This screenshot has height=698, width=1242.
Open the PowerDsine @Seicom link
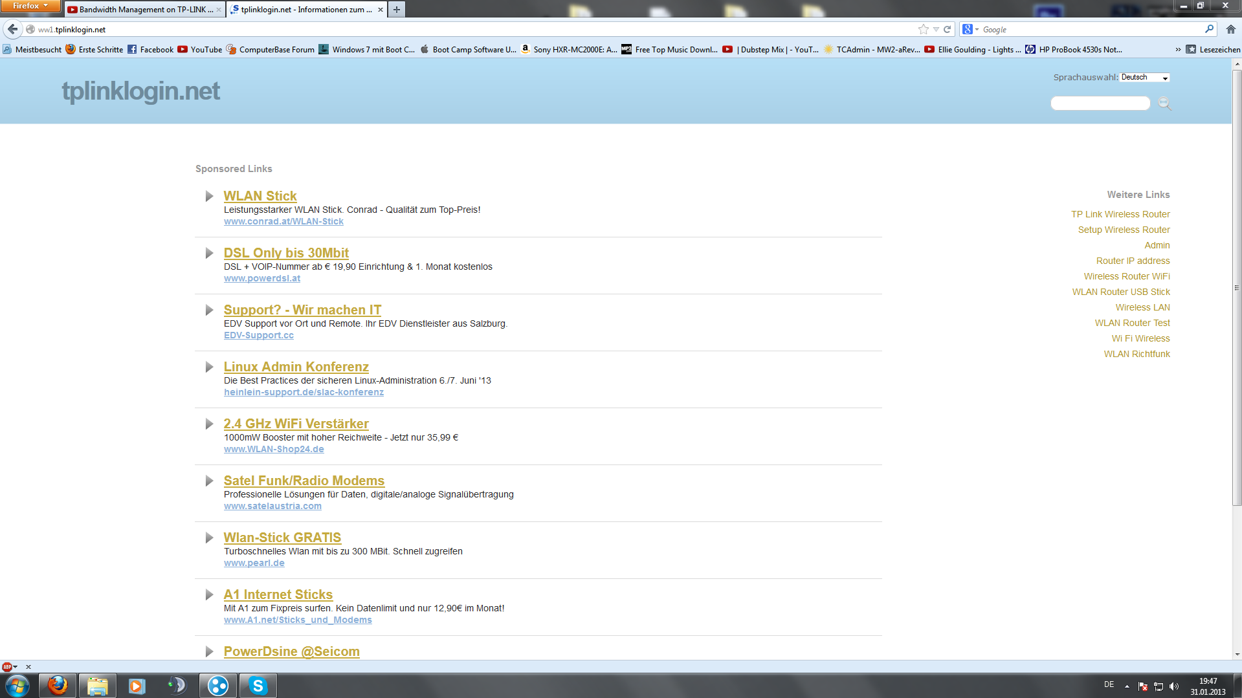291,651
